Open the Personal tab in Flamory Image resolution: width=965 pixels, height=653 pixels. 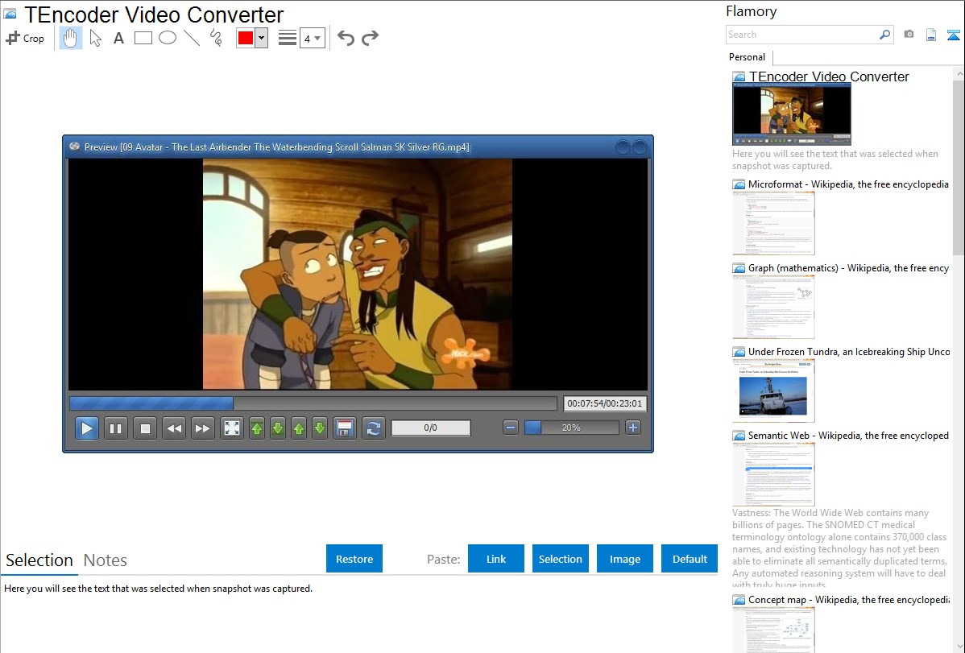click(x=747, y=57)
